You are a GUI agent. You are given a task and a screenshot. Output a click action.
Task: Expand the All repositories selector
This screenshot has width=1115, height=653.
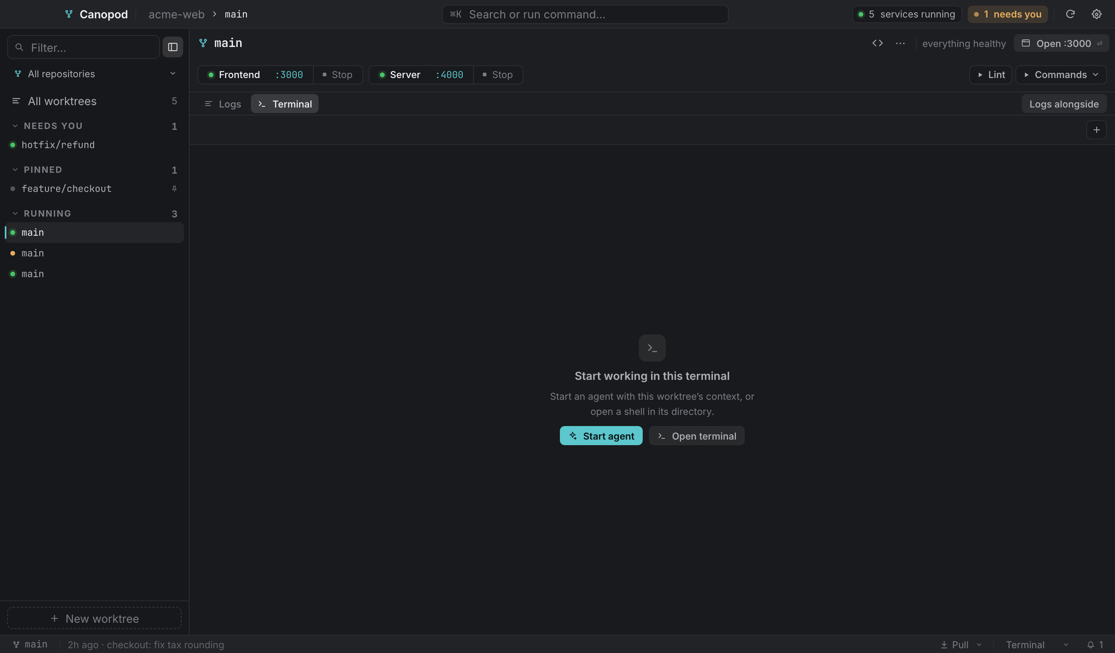click(x=95, y=74)
